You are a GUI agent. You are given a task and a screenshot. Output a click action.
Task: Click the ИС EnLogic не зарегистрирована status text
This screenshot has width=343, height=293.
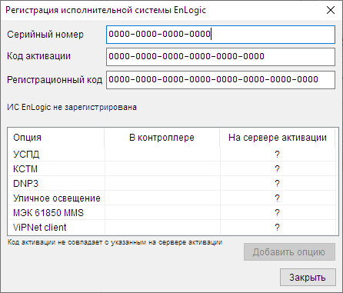[72, 107]
